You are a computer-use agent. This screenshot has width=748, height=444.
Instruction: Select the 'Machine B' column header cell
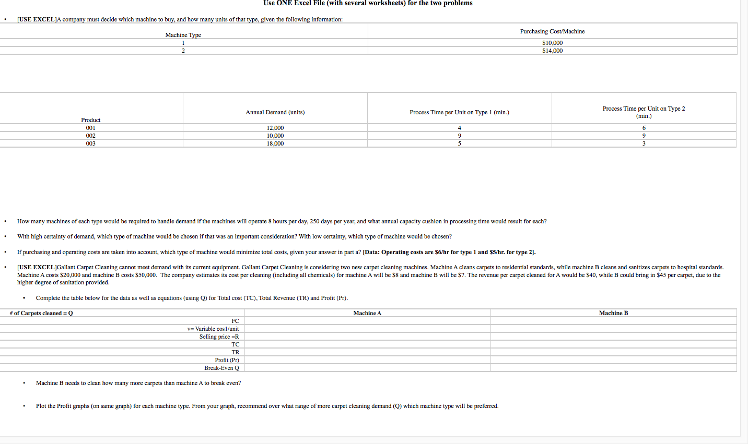(613, 313)
